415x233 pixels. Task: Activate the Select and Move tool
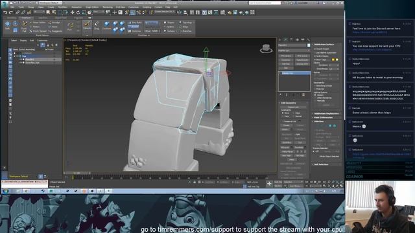(x=72, y=12)
